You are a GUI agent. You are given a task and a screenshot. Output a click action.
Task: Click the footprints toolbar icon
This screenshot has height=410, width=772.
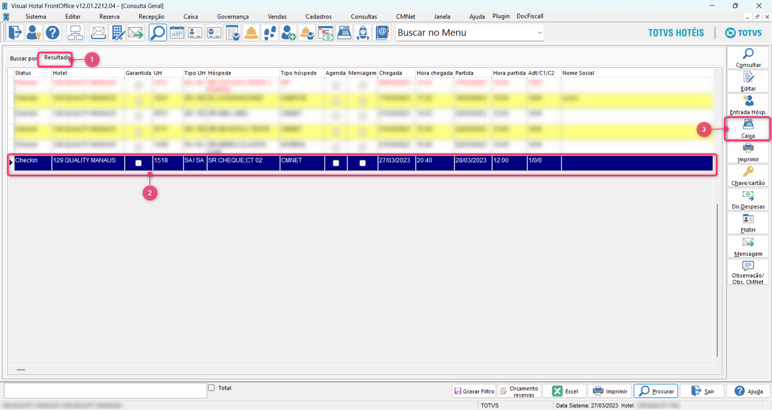[x=270, y=33]
